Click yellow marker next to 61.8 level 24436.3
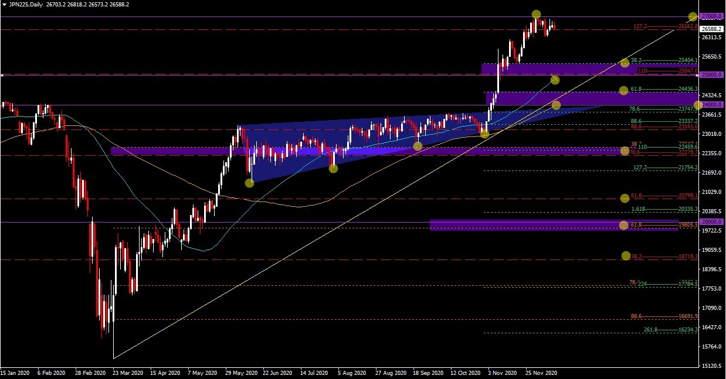Viewport: 726px width, 379px height. [623, 90]
